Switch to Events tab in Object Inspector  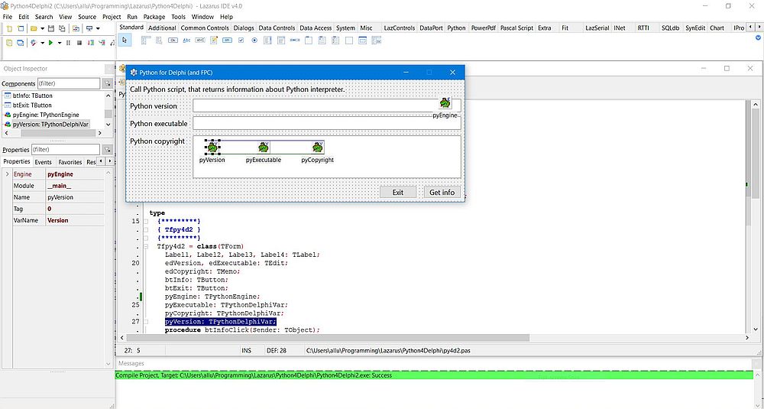(x=44, y=162)
